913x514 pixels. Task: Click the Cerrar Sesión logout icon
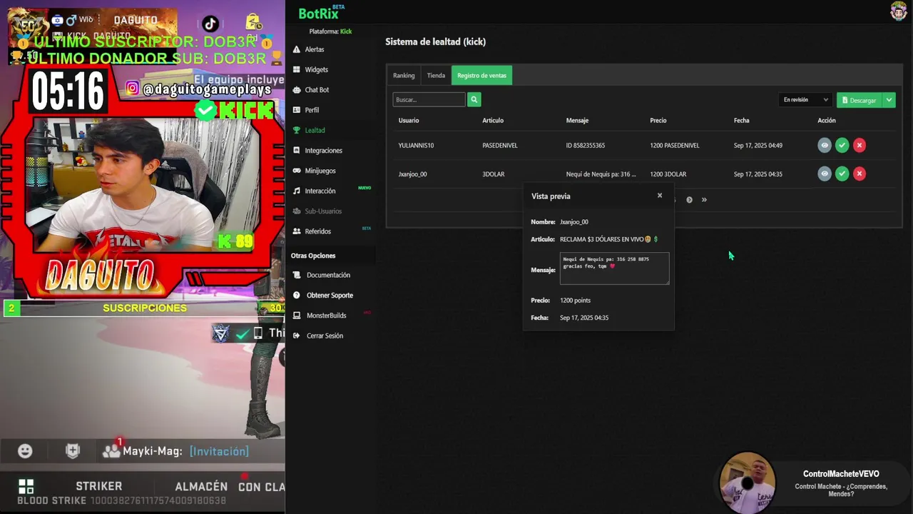tap(297, 336)
